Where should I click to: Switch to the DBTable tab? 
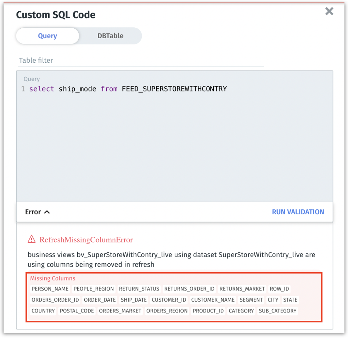click(x=110, y=36)
